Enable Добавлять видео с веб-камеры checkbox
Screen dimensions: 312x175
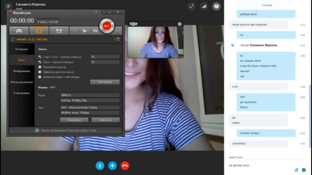pos(40,77)
